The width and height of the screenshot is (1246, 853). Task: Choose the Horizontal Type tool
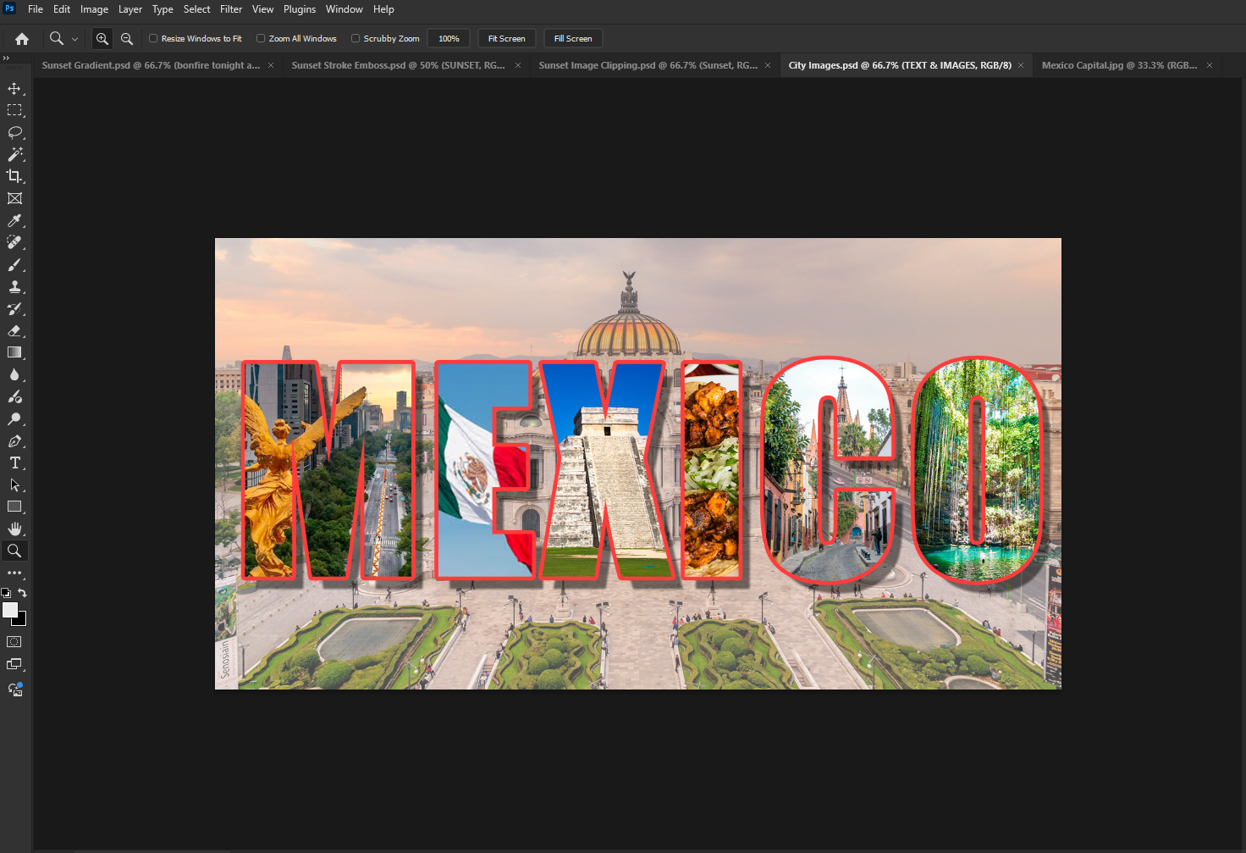14,463
